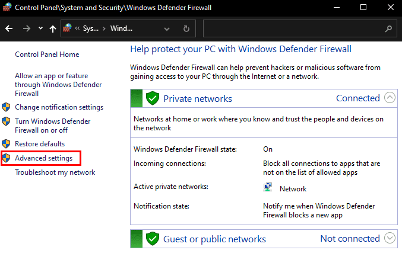
Task: Click the arrow between Sys... and Wind...
Action: click(104, 28)
